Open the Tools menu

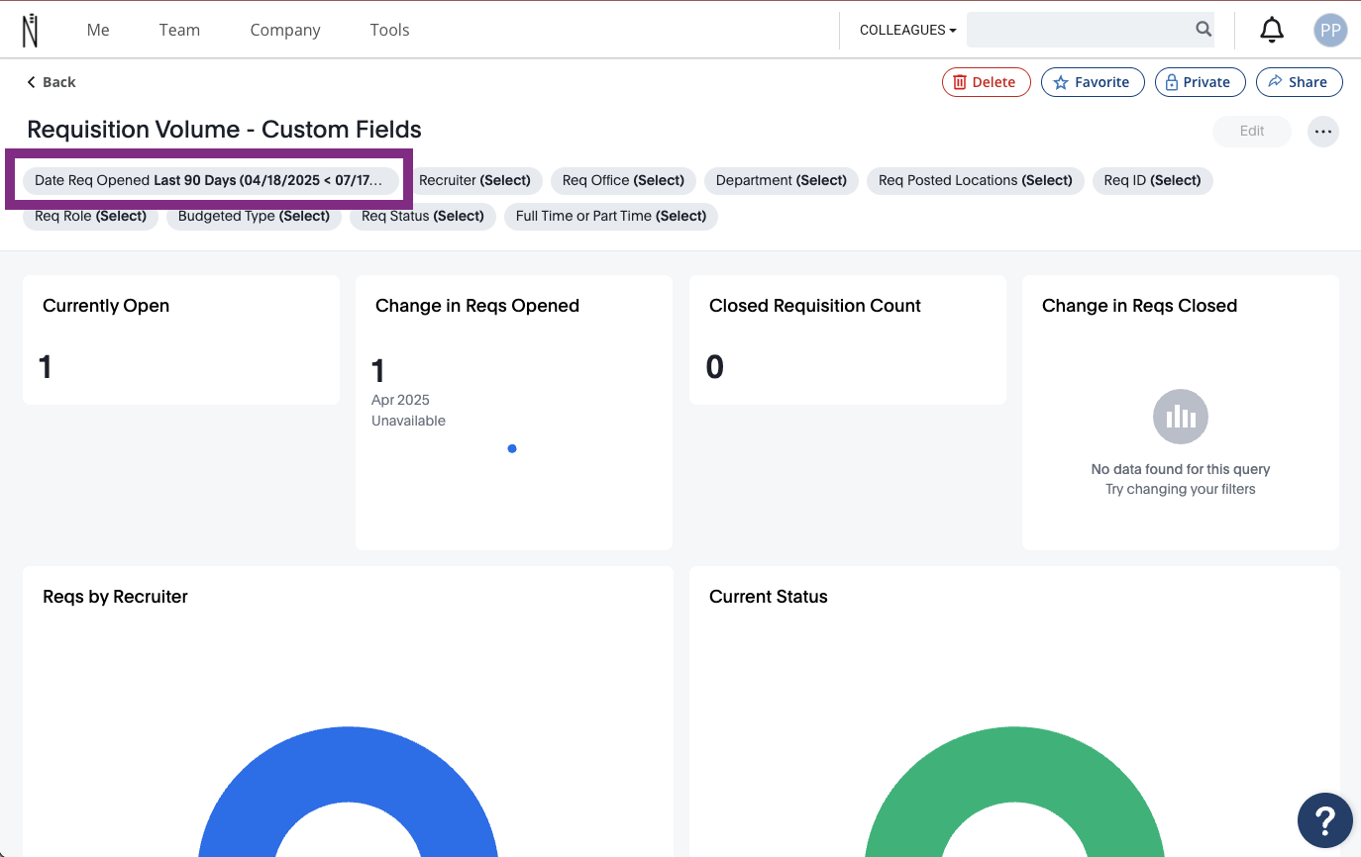[x=389, y=30]
